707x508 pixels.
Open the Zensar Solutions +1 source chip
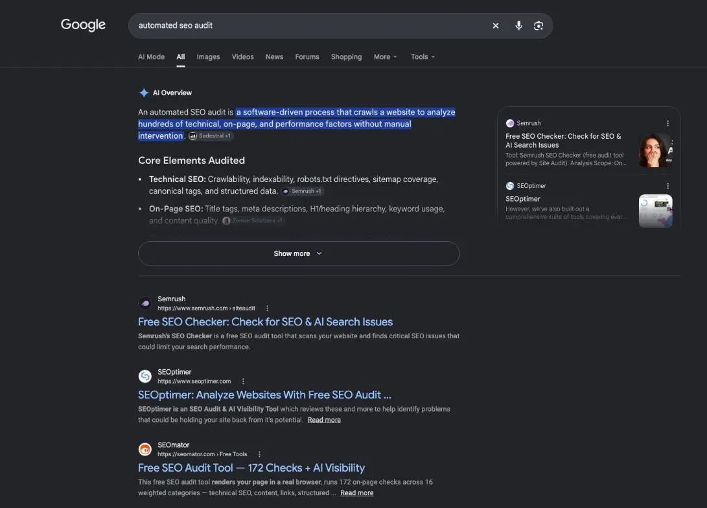pos(253,220)
